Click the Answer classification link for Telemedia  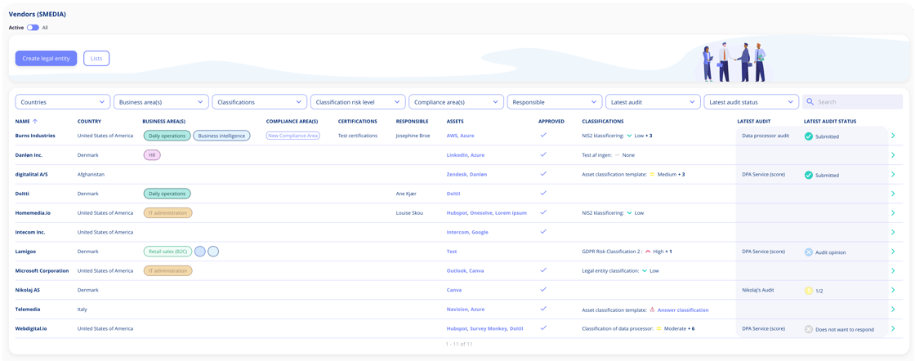tap(683, 310)
